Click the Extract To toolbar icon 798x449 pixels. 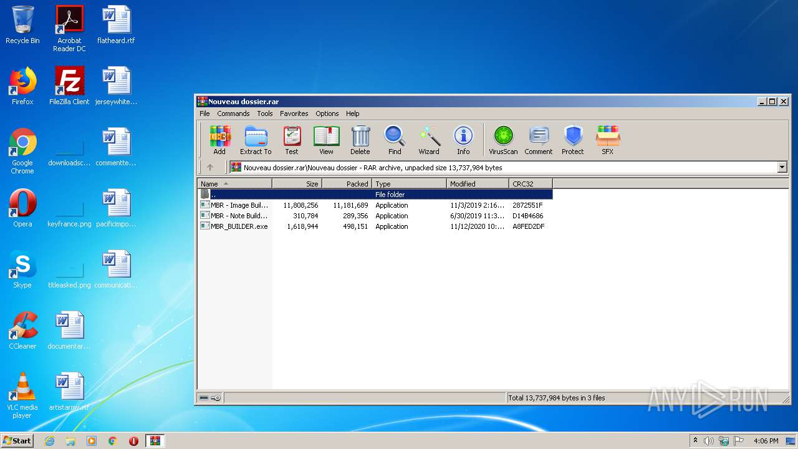pyautogui.click(x=256, y=140)
